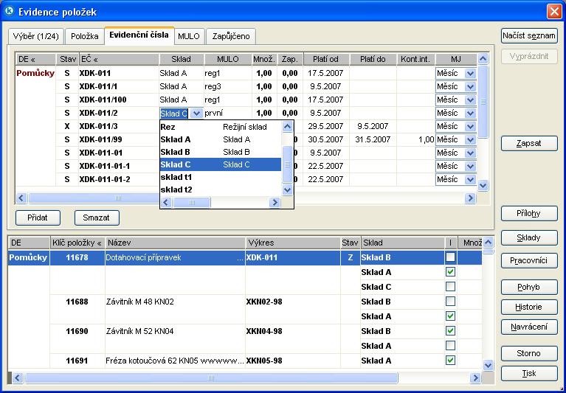This screenshot has height=393, width=566.
Task: Open the MJ Měsíc dropdown for XDK-011-01
Action: [x=470, y=153]
